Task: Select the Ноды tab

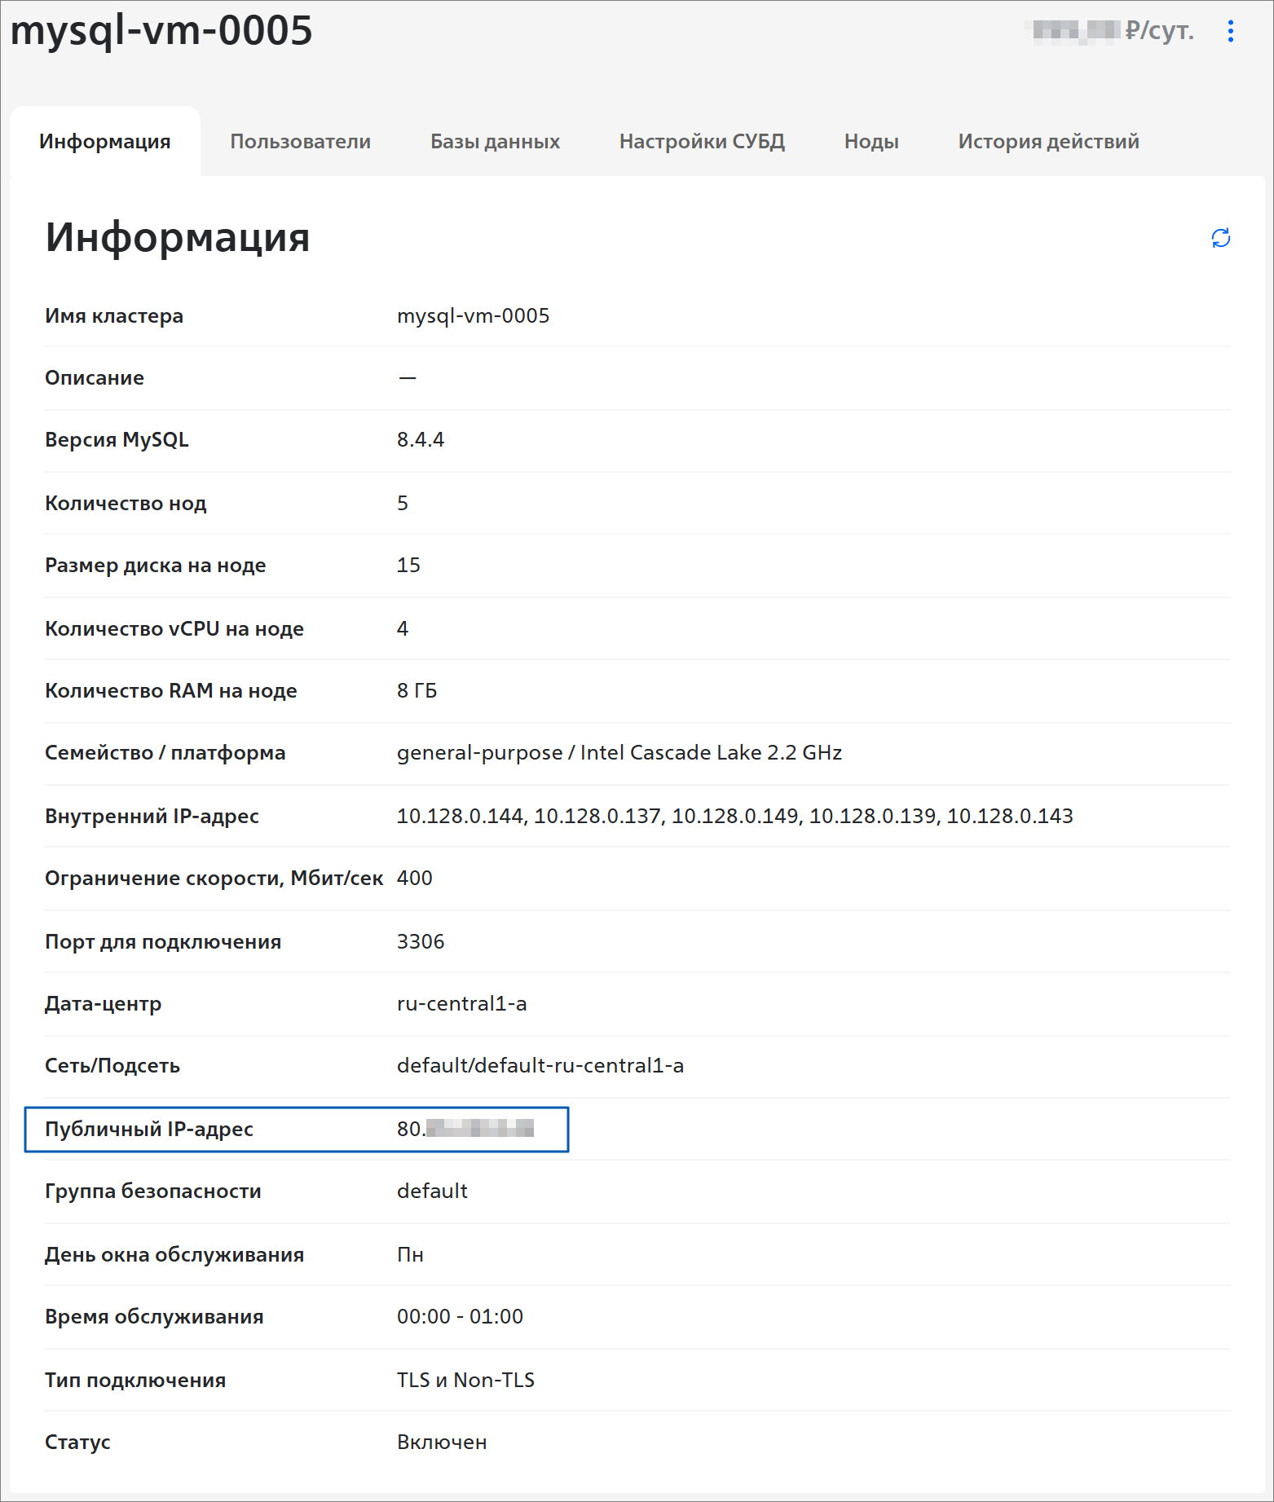Action: click(x=871, y=141)
